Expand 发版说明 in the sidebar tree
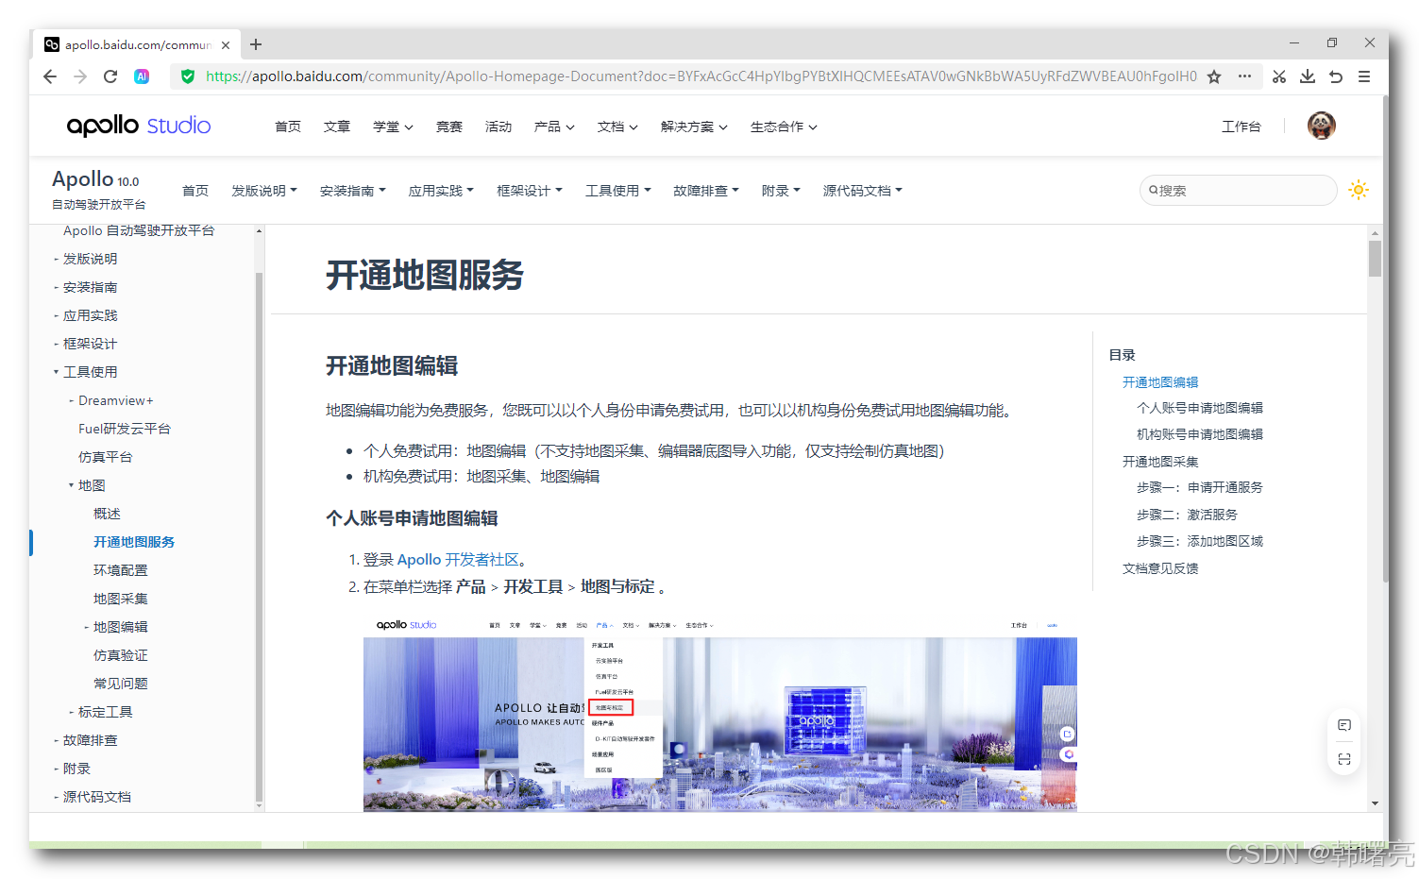This screenshot has width=1419, height=879. 90,259
